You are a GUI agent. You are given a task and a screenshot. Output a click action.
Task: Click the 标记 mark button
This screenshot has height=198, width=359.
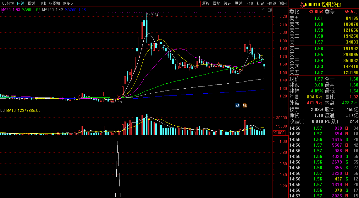pos(260,3)
